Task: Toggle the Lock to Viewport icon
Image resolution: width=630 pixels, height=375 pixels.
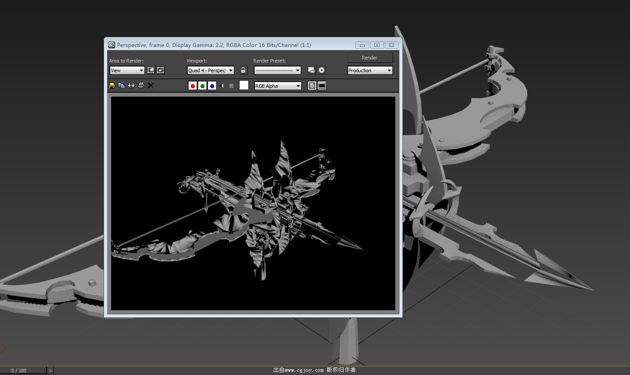Action: coord(243,70)
